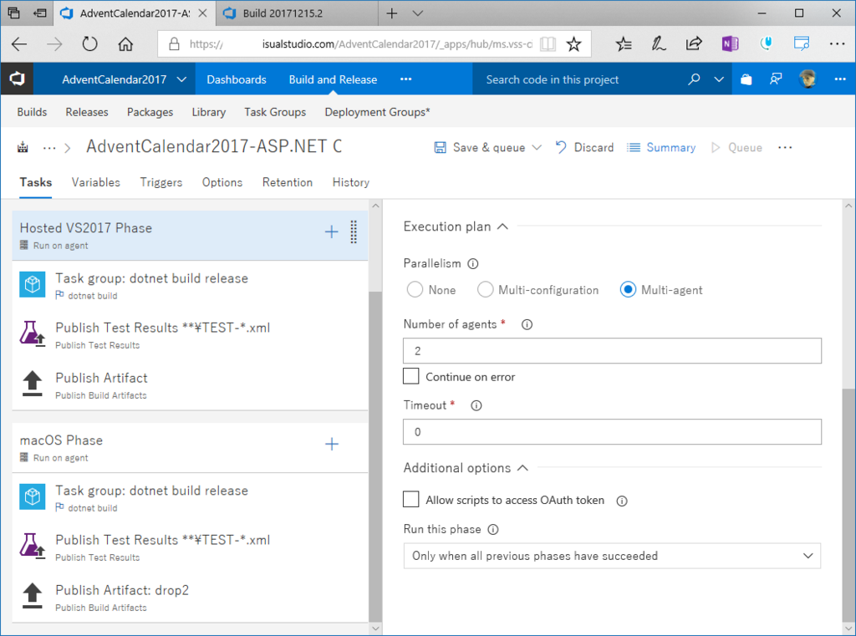Image resolution: width=856 pixels, height=636 pixels.
Task: Click Save & queue button
Action: click(480, 147)
